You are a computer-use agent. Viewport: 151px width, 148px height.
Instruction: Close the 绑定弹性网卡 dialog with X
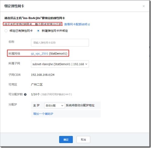(144, 6)
